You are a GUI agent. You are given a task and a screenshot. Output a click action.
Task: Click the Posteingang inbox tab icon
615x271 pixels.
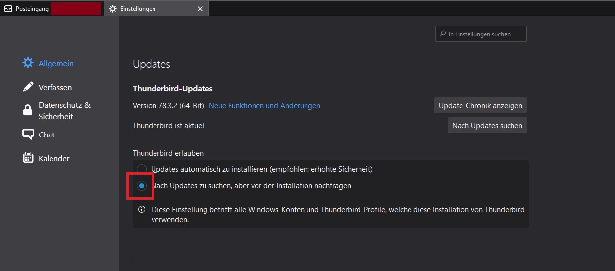8,9
